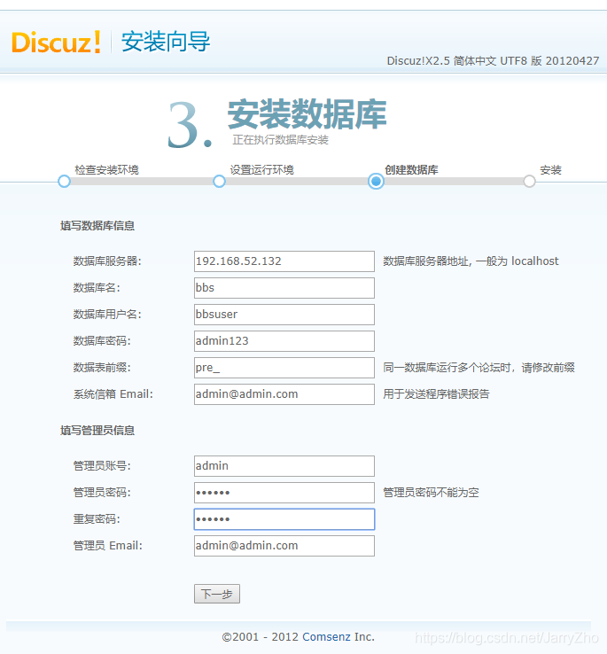Focus the 数据库用户名 field containing bbsuser
This screenshot has height=654, width=607.
(284, 315)
